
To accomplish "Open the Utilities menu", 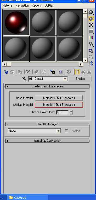I will (49, 6).
